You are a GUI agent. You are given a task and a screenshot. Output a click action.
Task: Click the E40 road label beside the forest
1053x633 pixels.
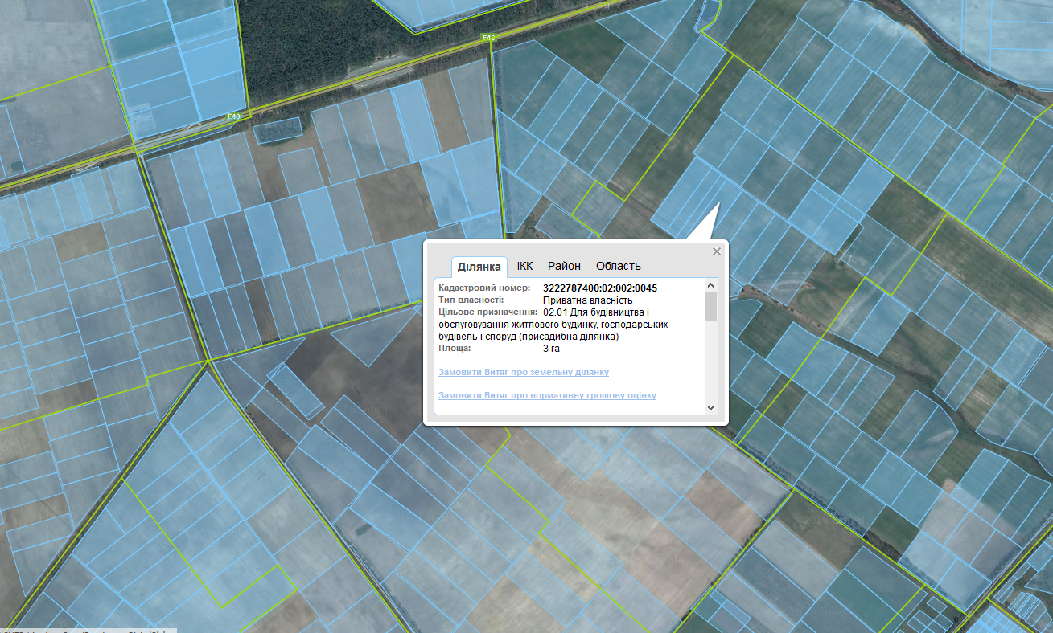pos(488,38)
